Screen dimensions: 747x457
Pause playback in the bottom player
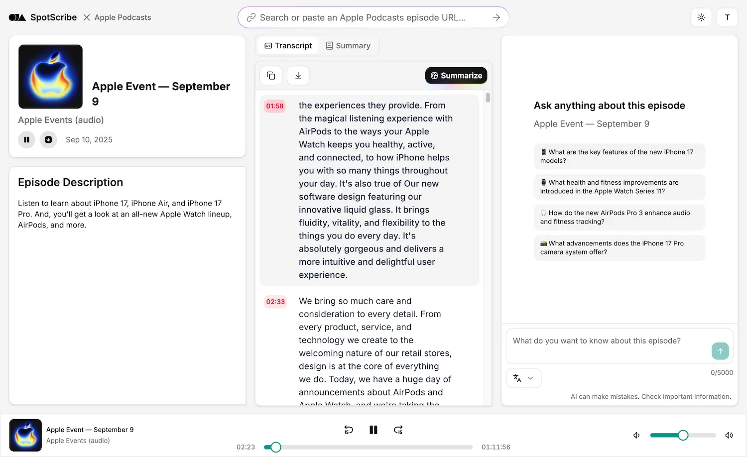[x=373, y=430]
